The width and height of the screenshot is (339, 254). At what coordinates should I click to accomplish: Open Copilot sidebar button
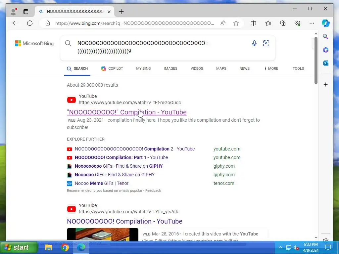click(326, 23)
